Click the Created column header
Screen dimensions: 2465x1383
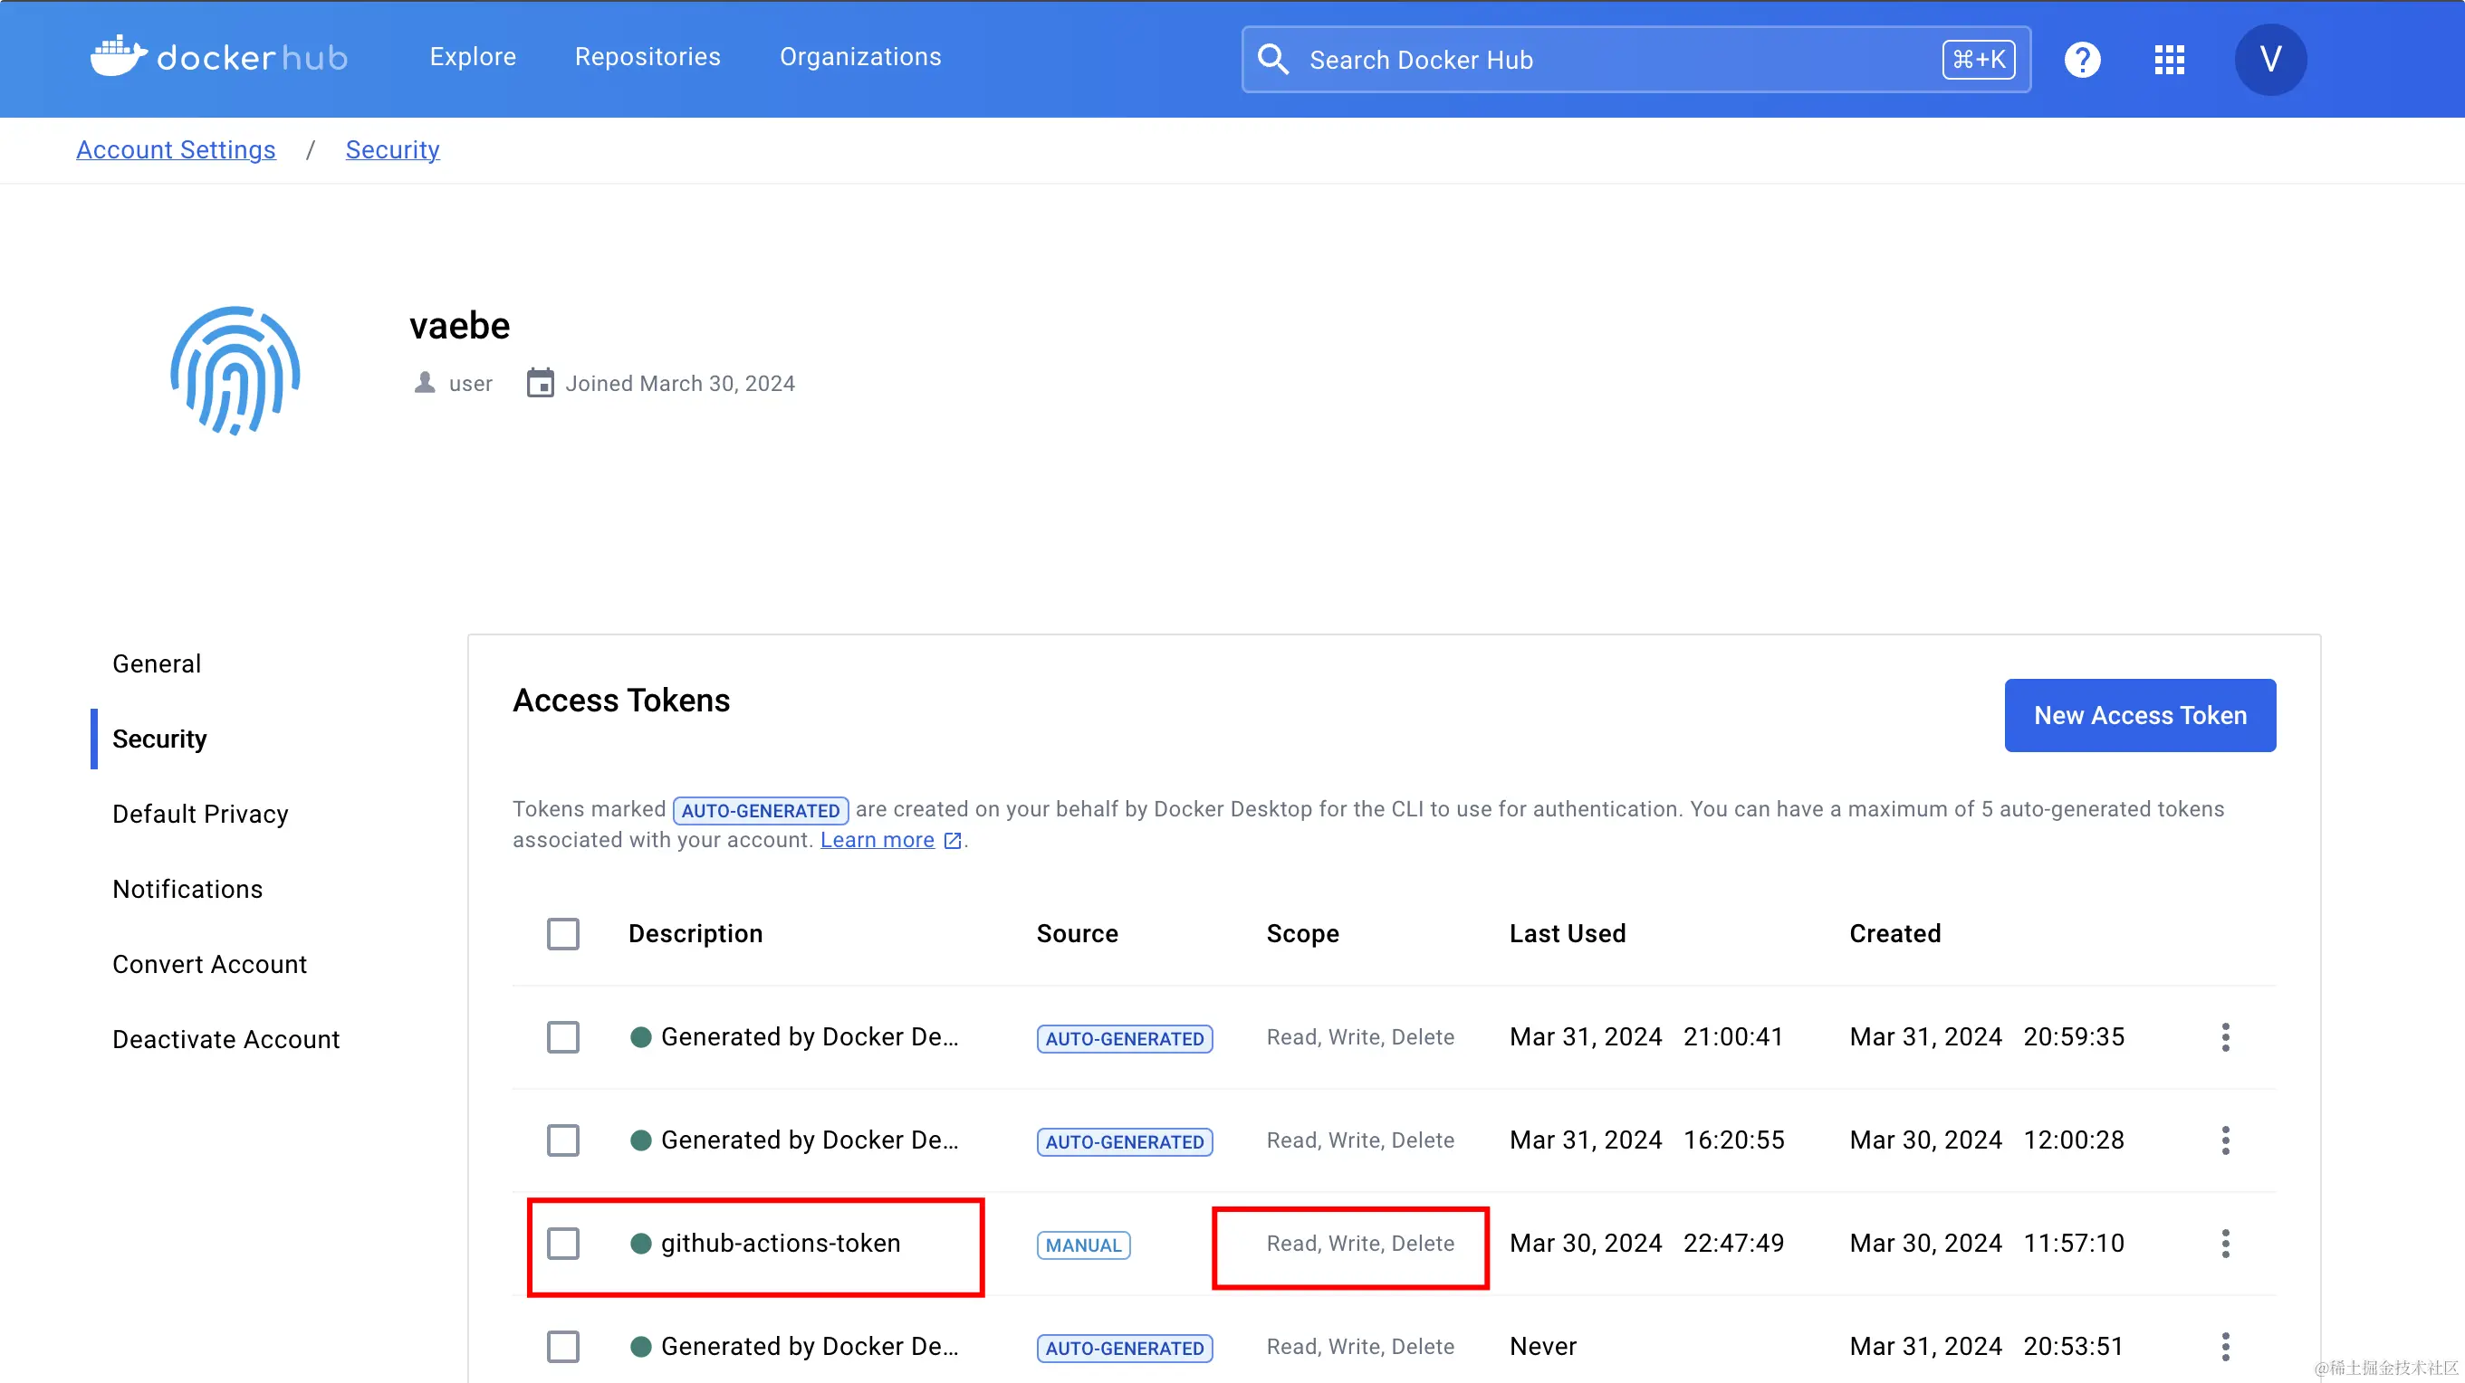[1894, 933]
